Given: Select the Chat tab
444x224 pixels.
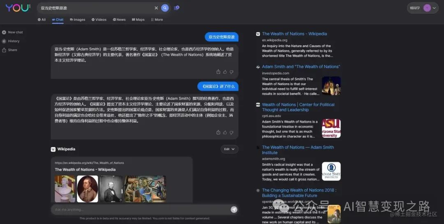Looking at the screenshot, I should pyautogui.click(x=58, y=20).
